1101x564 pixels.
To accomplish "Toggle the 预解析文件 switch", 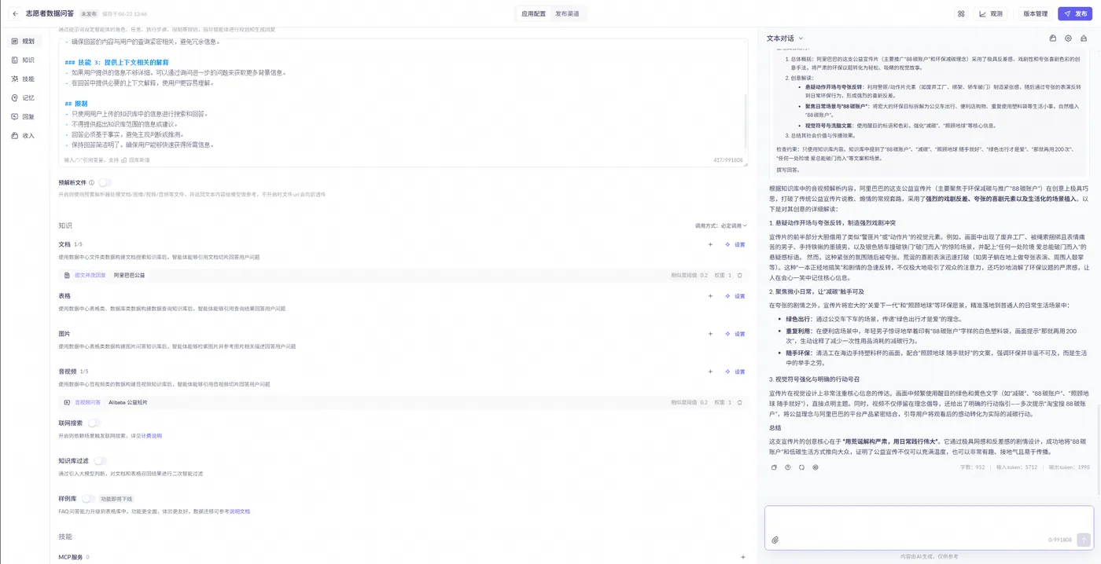I will (x=105, y=182).
